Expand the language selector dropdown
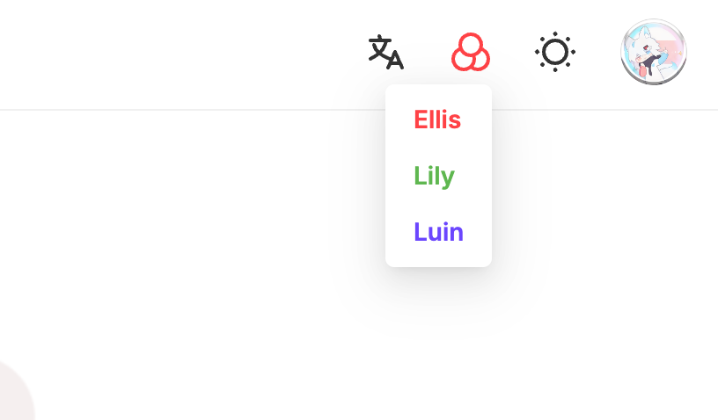Image resolution: width=718 pixels, height=420 pixels. tap(385, 53)
